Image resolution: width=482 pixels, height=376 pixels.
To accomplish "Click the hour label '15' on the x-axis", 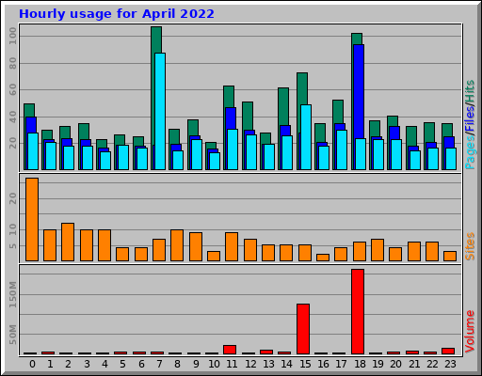I will (305, 364).
